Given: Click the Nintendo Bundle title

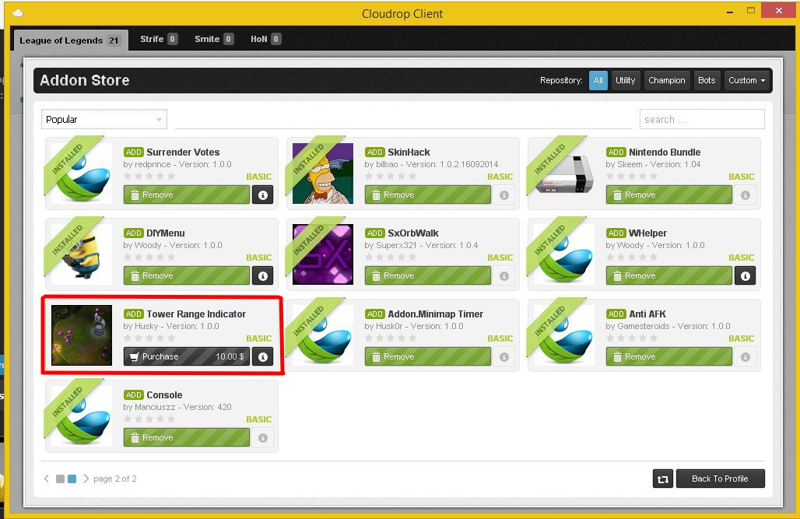Looking at the screenshot, I should point(665,152).
